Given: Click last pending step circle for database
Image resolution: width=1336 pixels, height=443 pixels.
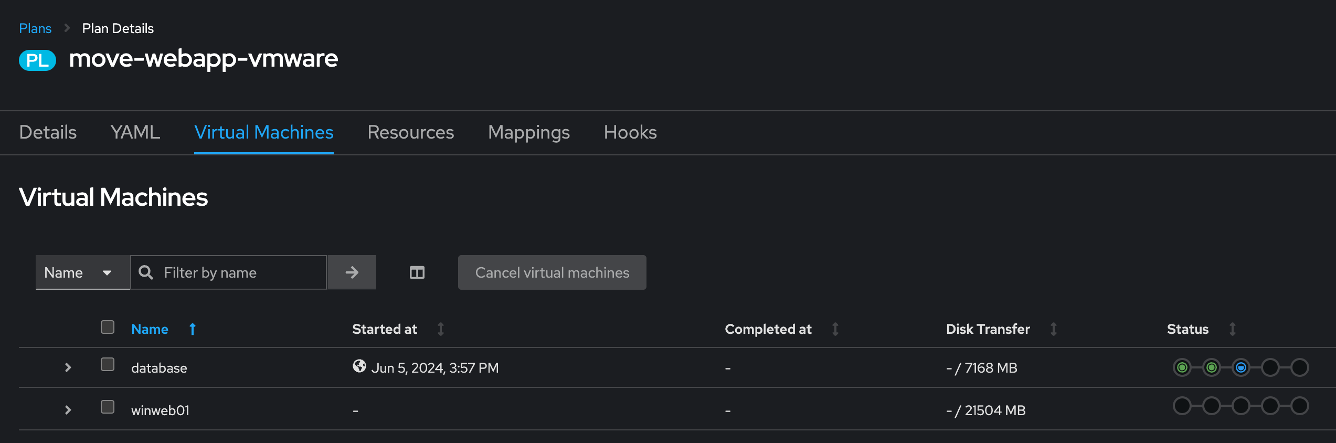Looking at the screenshot, I should pyautogui.click(x=1300, y=367).
